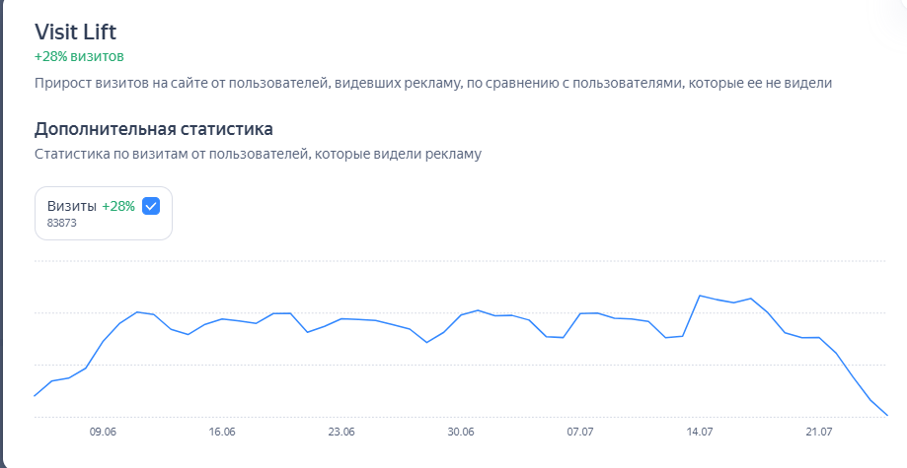The width and height of the screenshot is (907, 468).
Task: Click the line's final point at right edge
Action: click(x=887, y=415)
